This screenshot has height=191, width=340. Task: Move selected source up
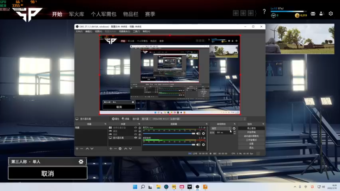[x=125, y=149]
